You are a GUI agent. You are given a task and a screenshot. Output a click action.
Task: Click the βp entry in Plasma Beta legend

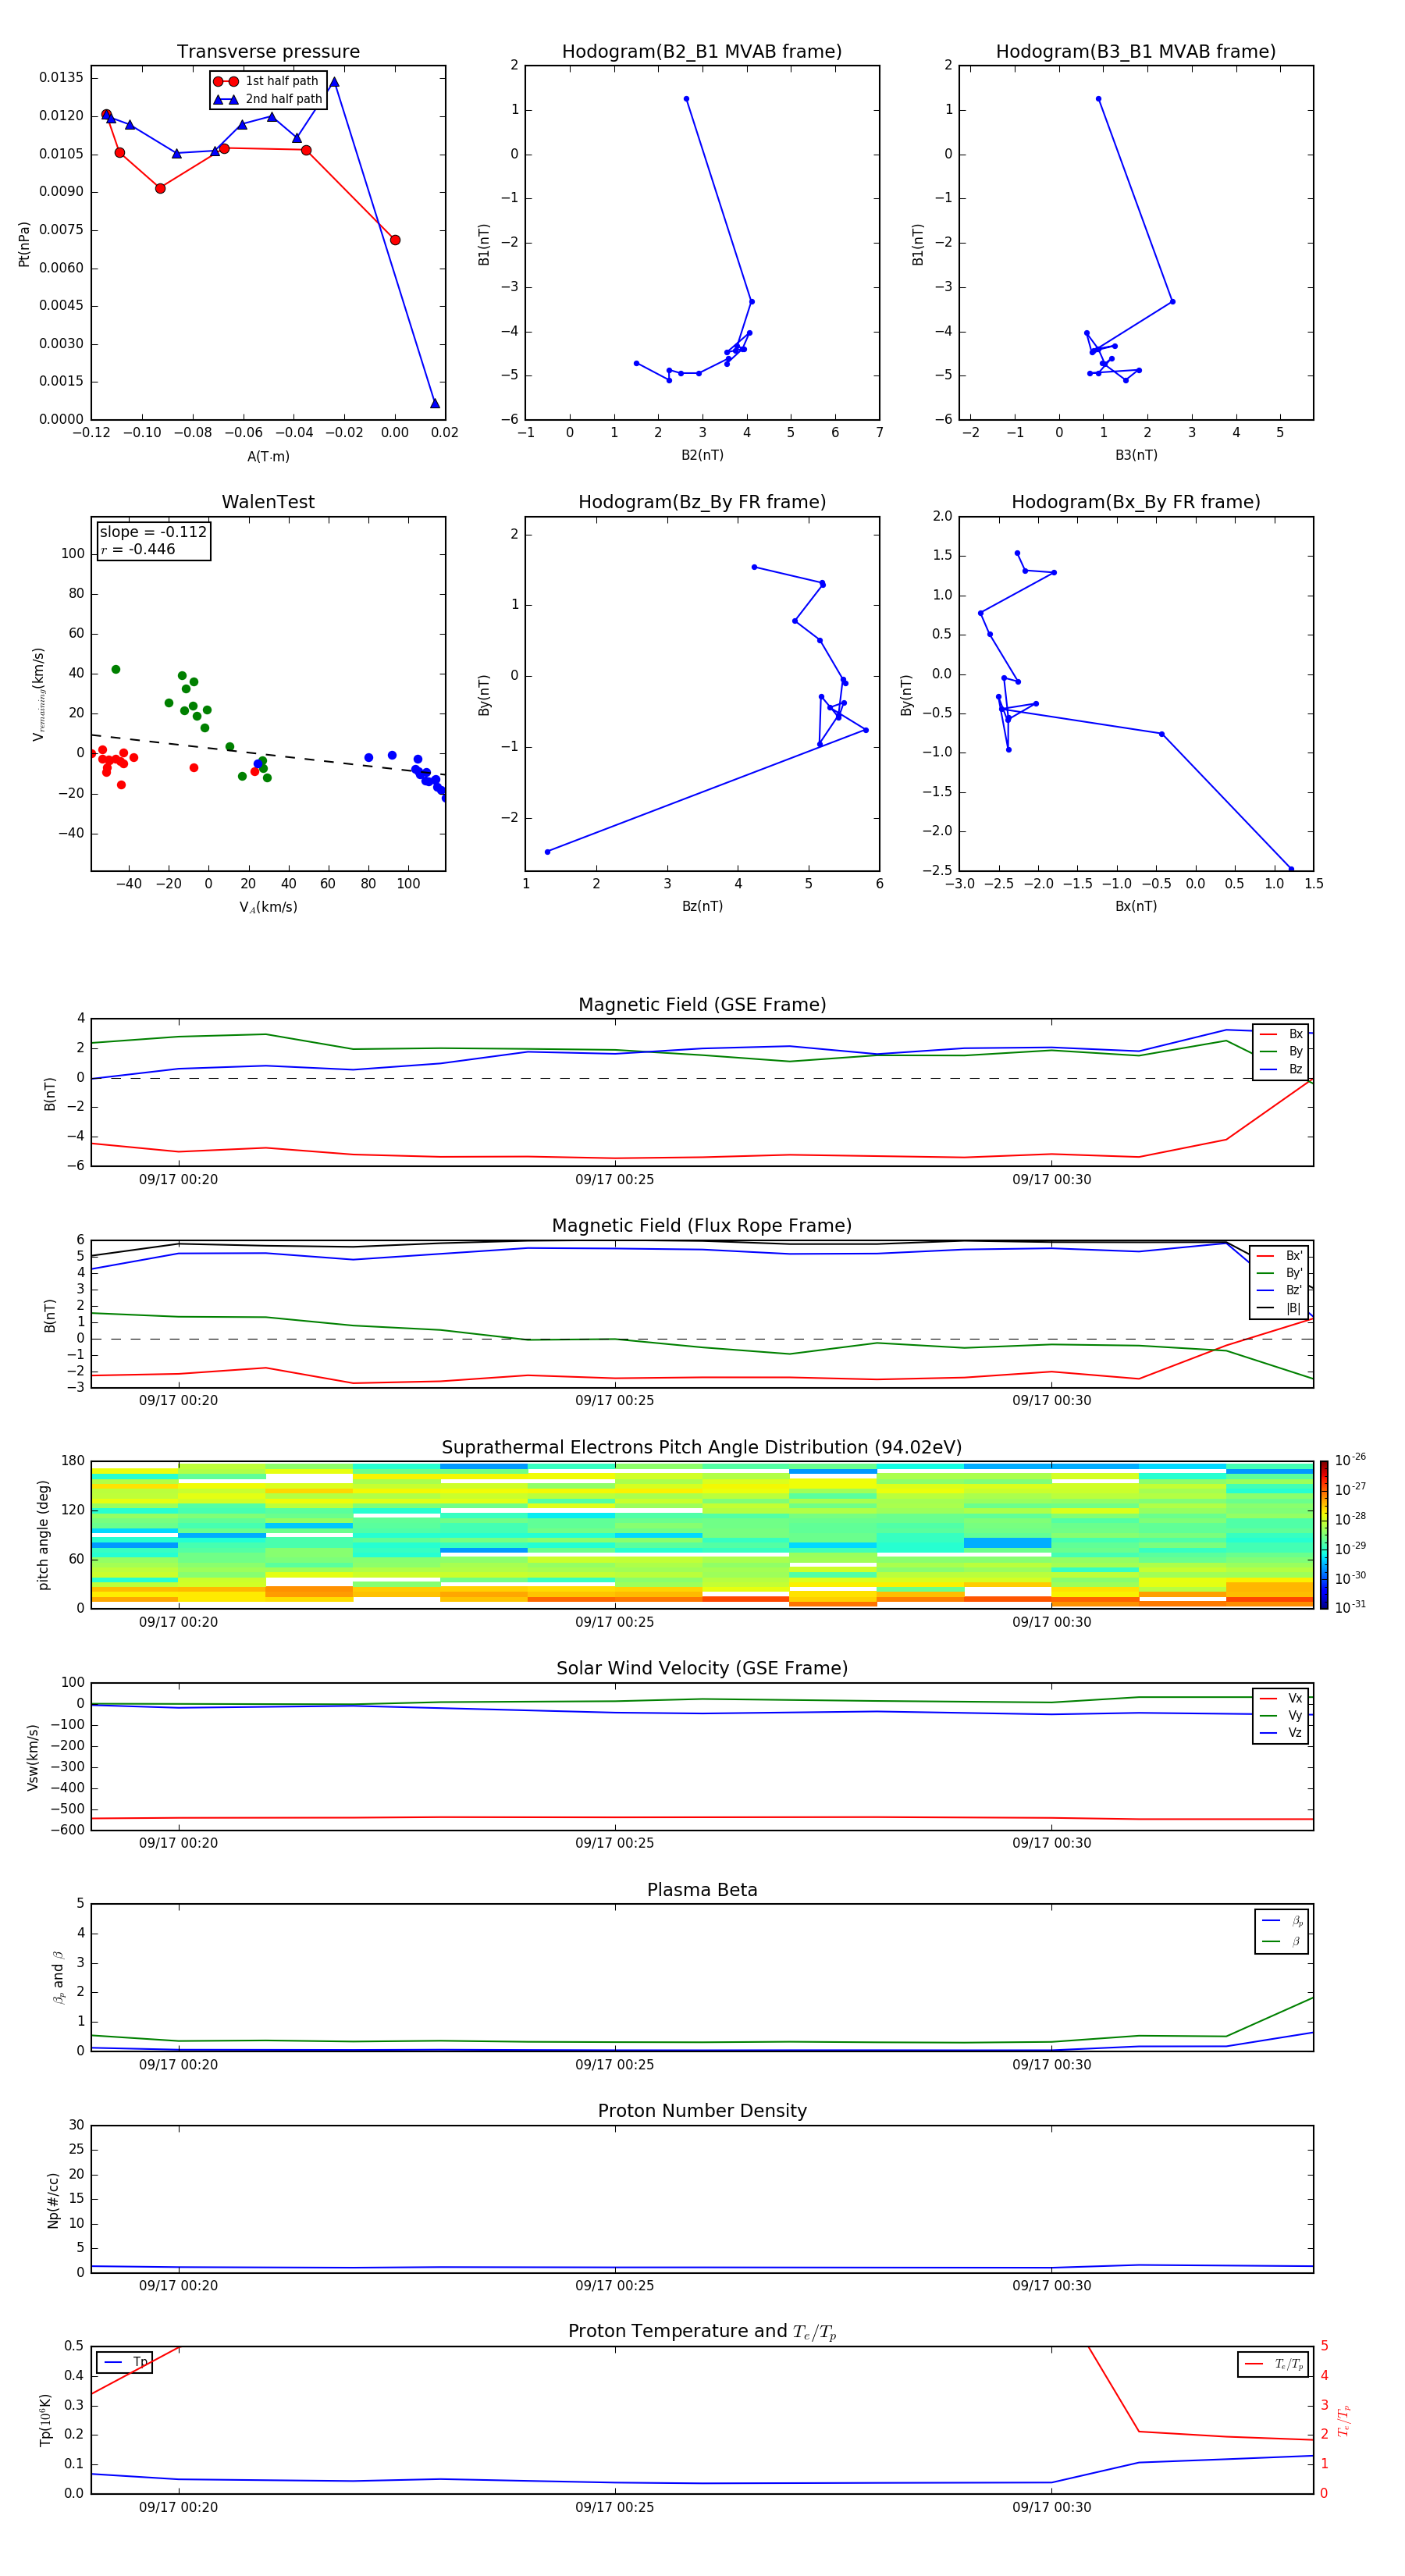tap(1282, 1921)
